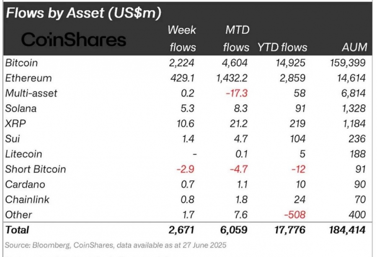Click the AUM column header
377x257 pixels.
coord(355,47)
